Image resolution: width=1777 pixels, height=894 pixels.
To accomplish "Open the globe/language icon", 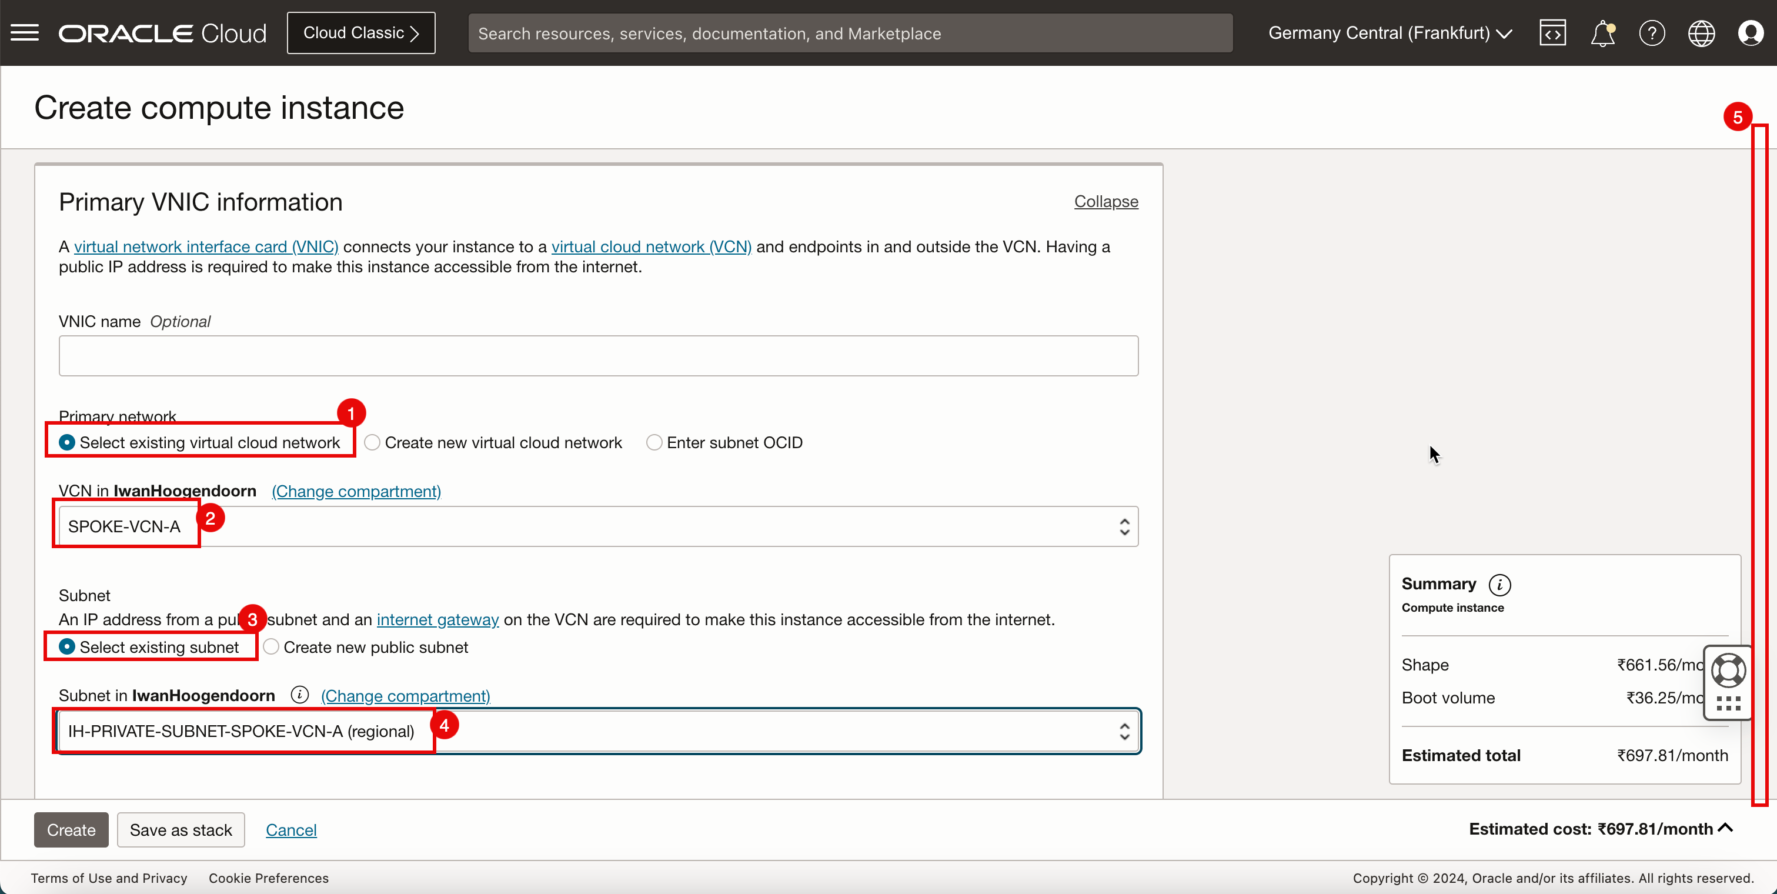I will click(1702, 33).
